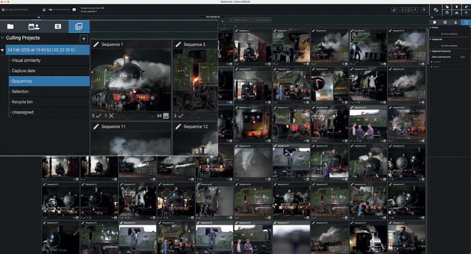Add a new culling project with plus button
The image size is (471, 254).
84,38
